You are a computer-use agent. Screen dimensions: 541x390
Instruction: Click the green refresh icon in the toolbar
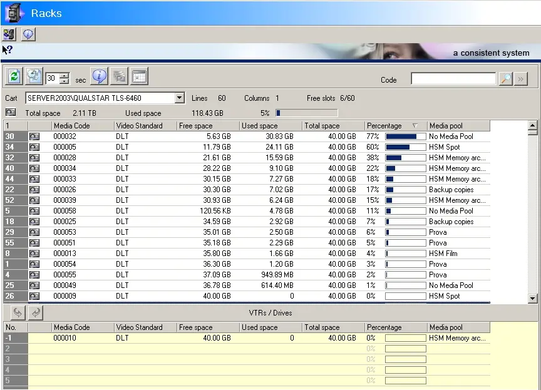[x=14, y=76]
